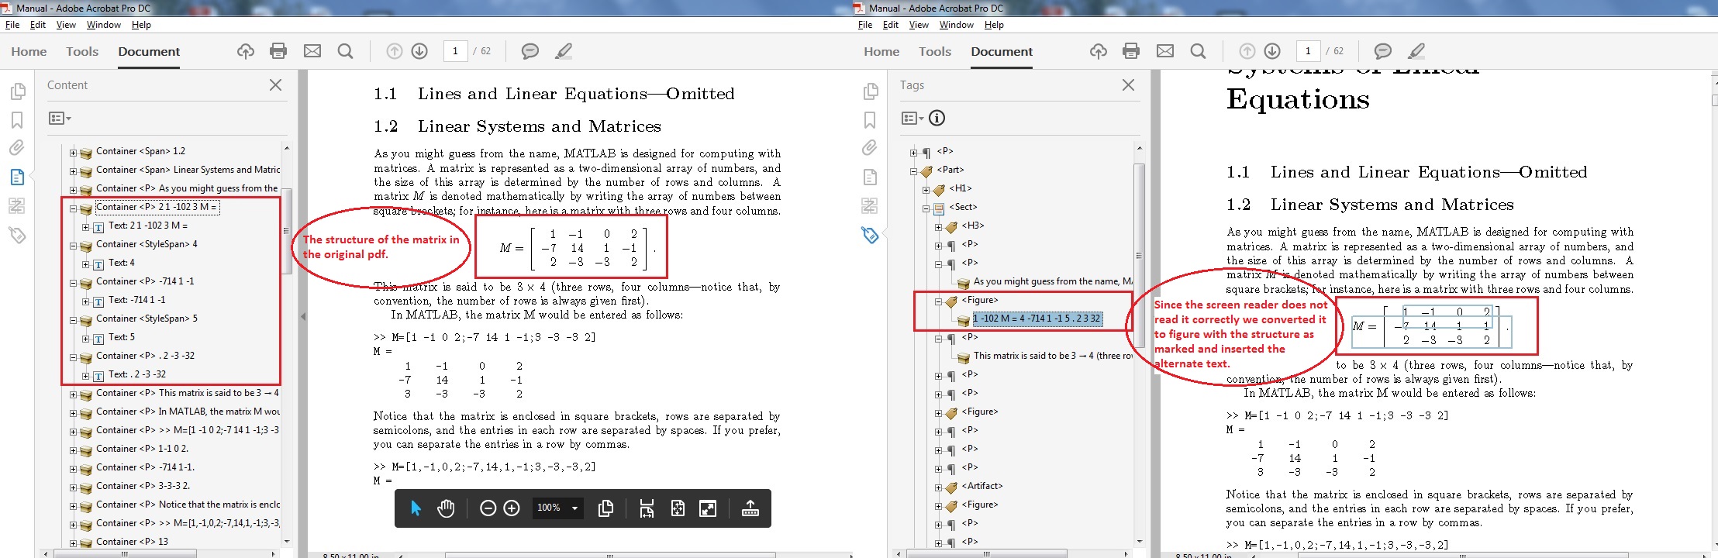
Task: Open the Order panel icon in left sidebar
Action: pyautogui.click(x=17, y=205)
